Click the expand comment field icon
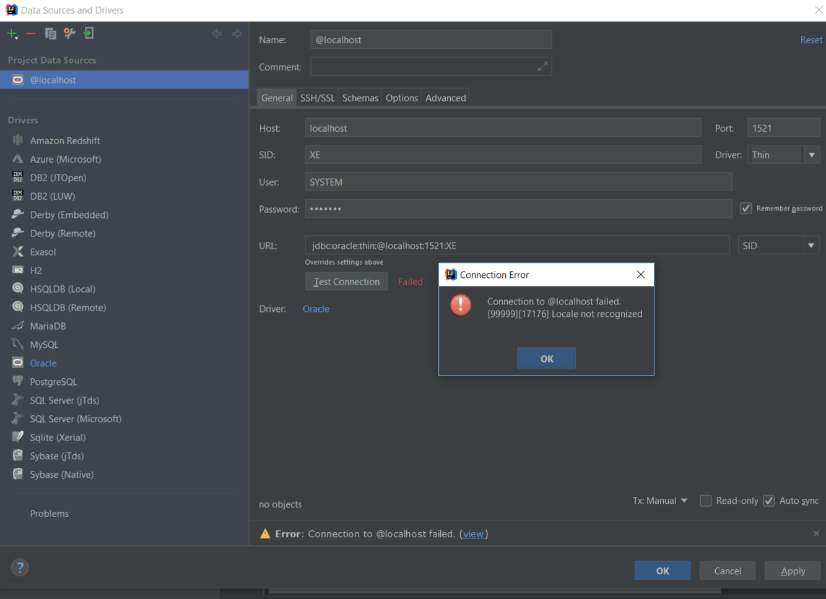 click(x=542, y=67)
